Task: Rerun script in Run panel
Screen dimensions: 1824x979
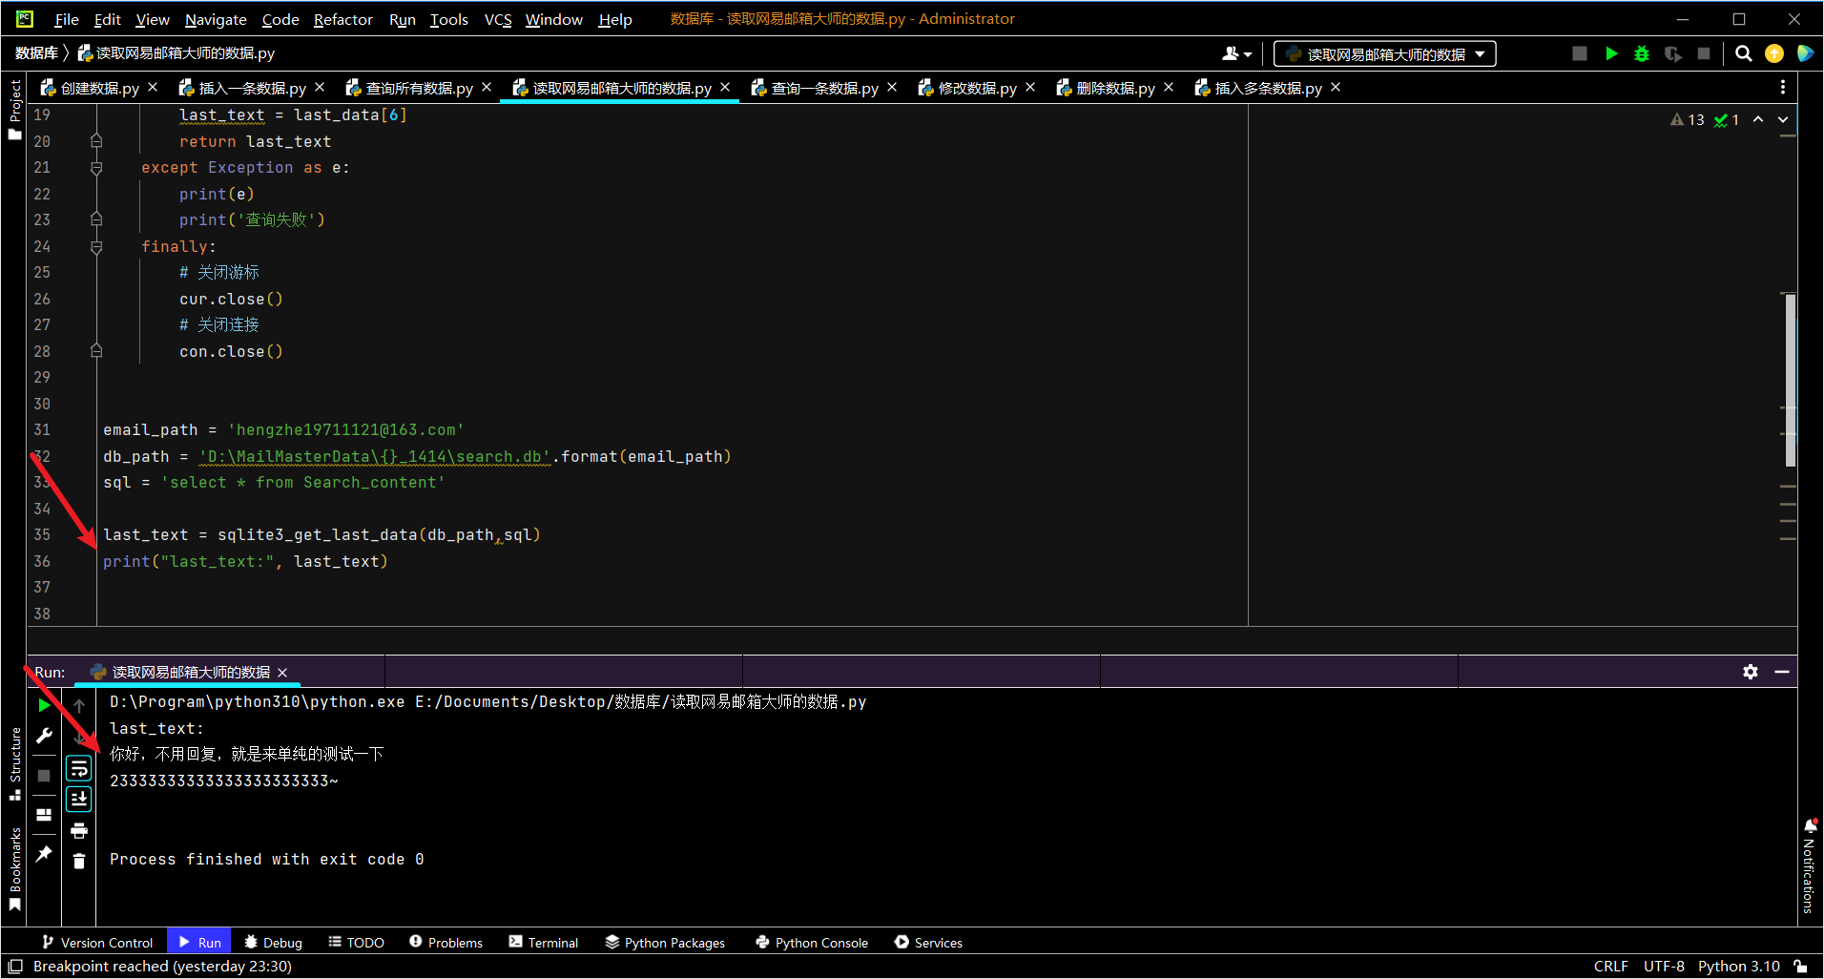Action: pyautogui.click(x=44, y=705)
